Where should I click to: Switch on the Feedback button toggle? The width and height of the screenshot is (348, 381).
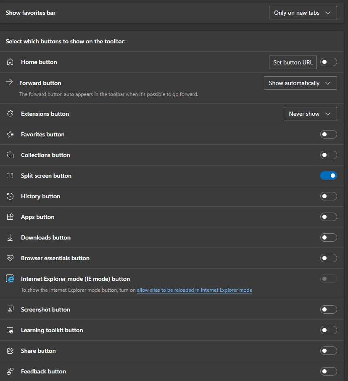pos(328,371)
